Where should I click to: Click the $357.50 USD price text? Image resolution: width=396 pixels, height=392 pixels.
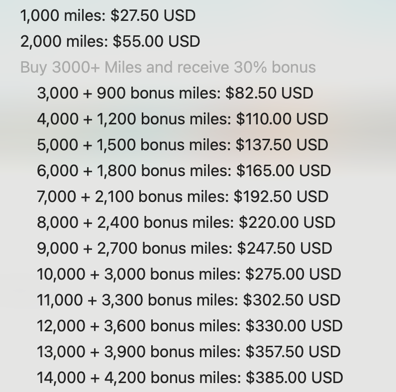pyautogui.click(x=293, y=352)
